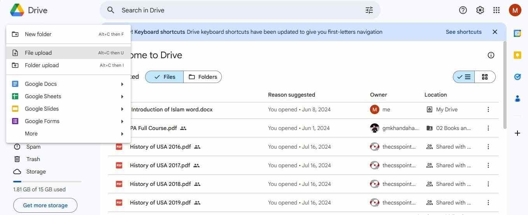The width and height of the screenshot is (528, 215).
Task: Click the view details info icon
Action: point(491,55)
